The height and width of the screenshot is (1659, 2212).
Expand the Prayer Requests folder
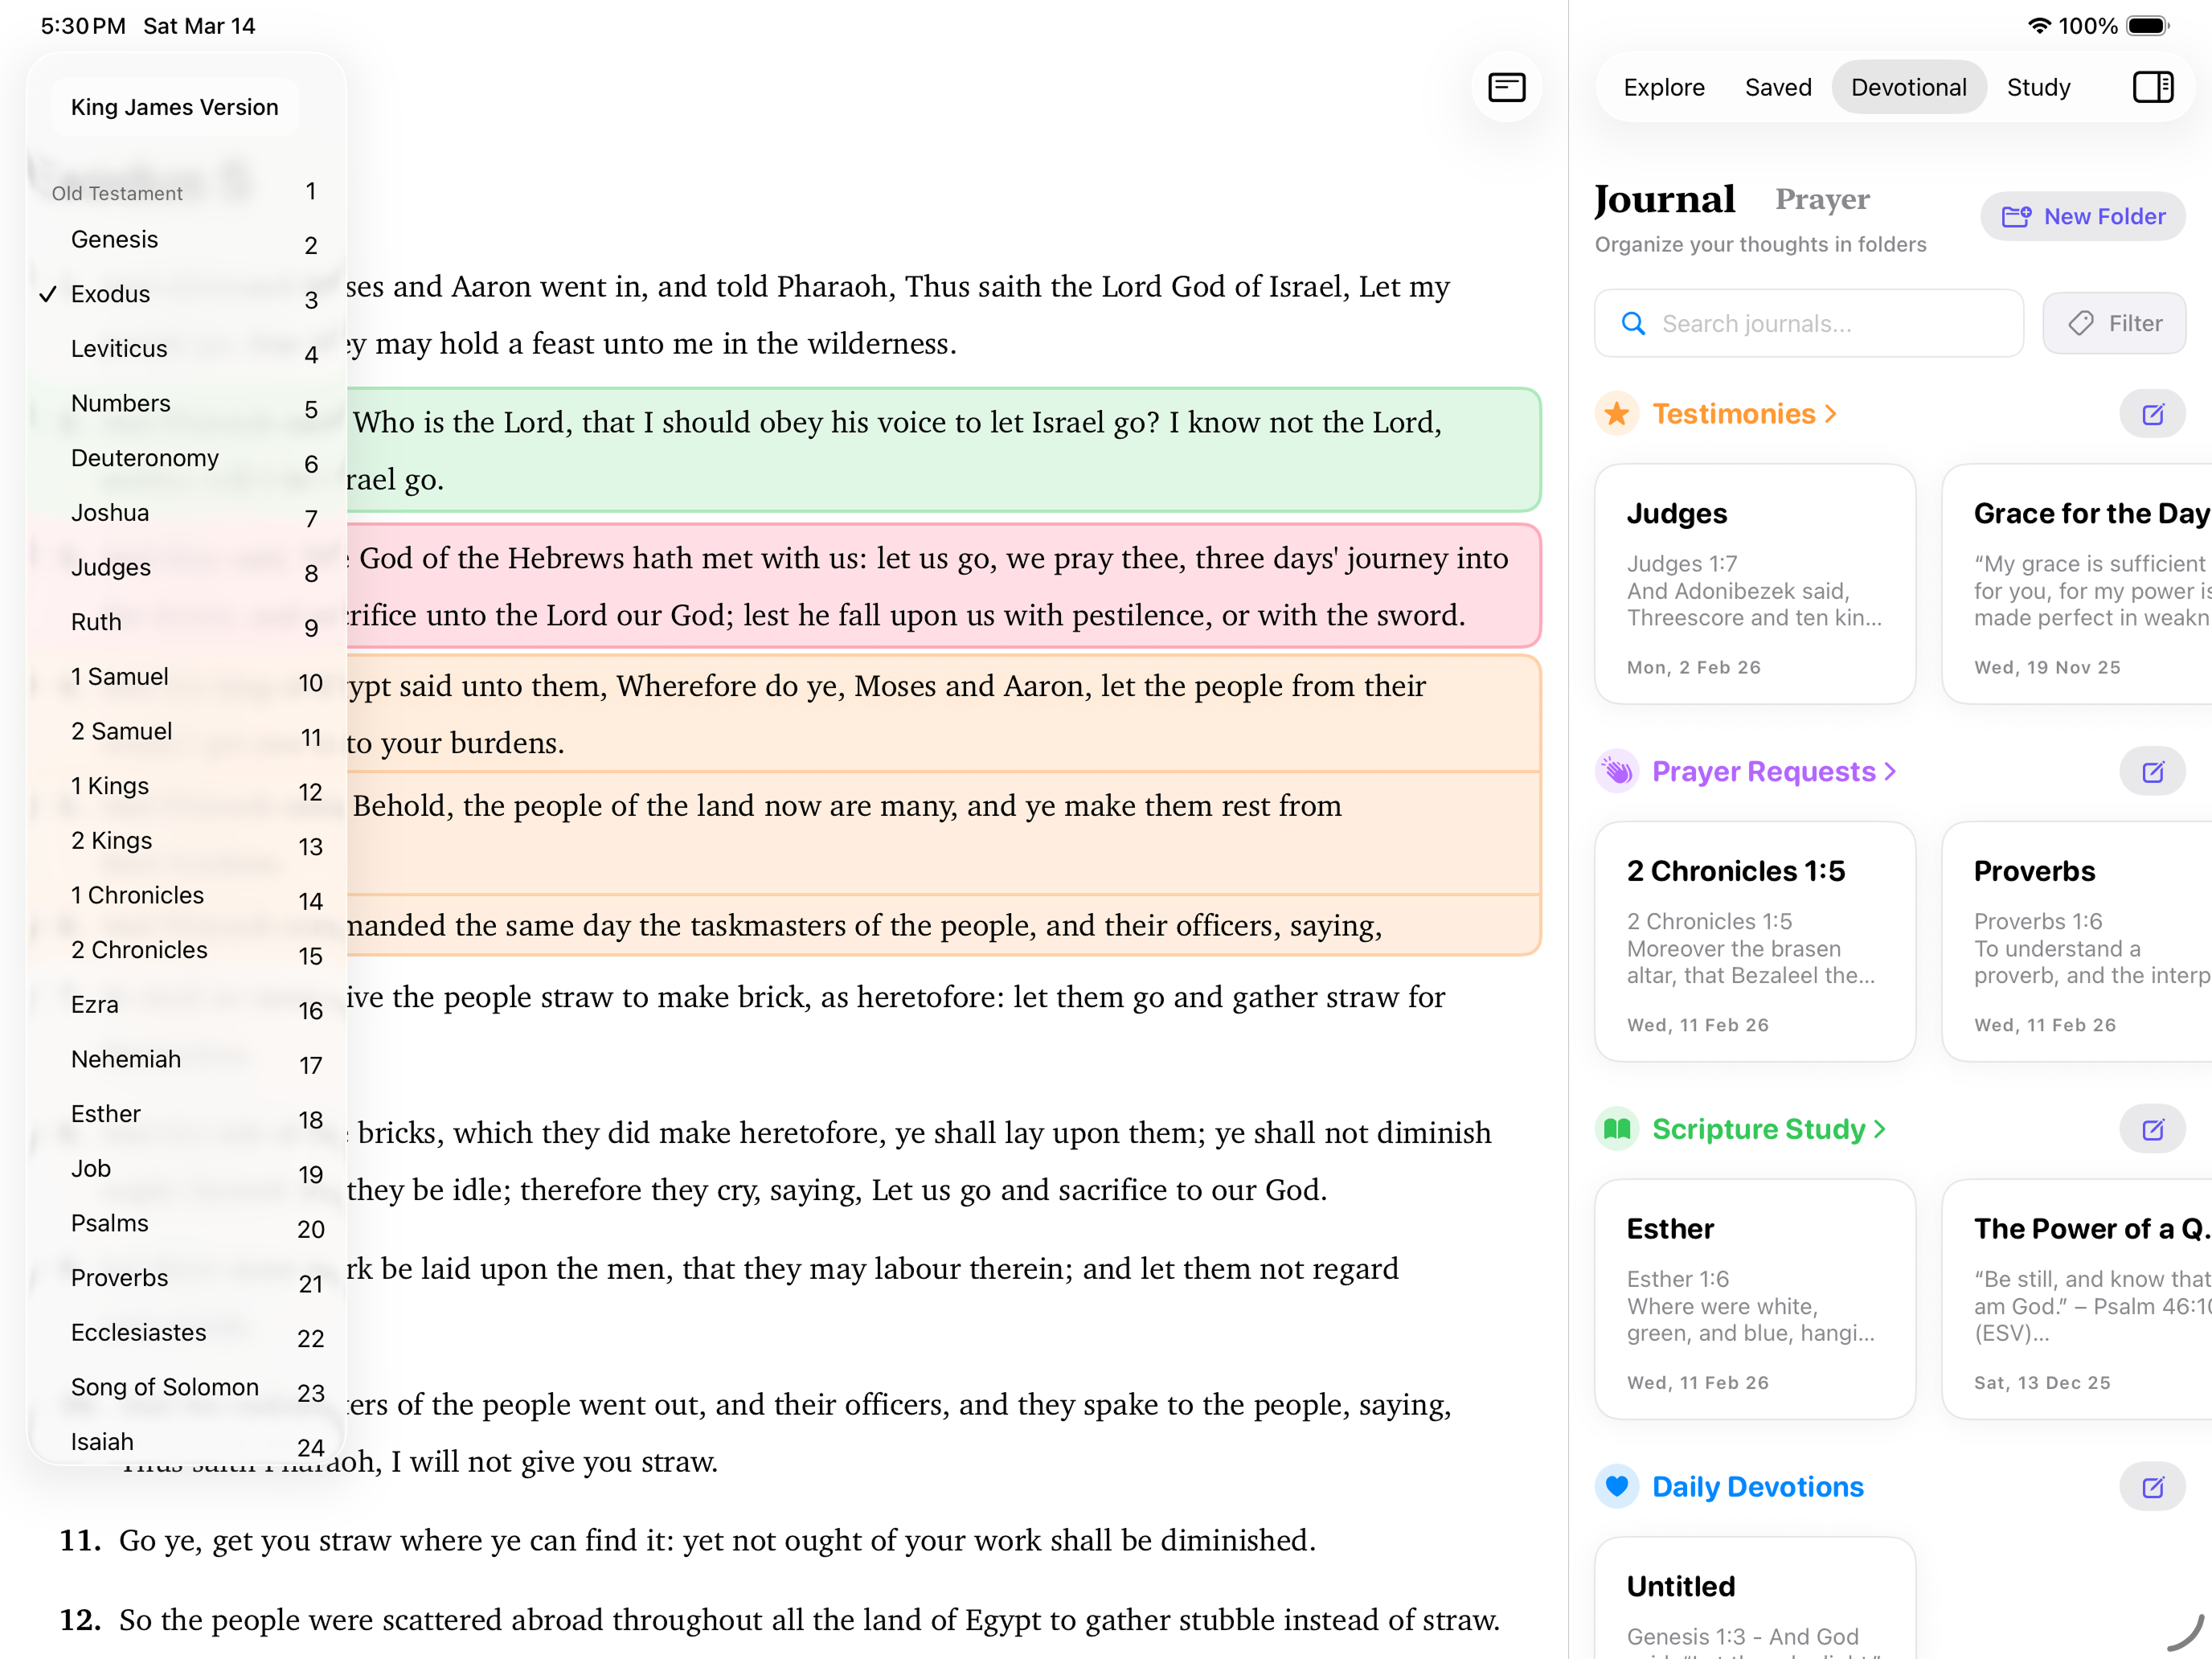(1773, 771)
